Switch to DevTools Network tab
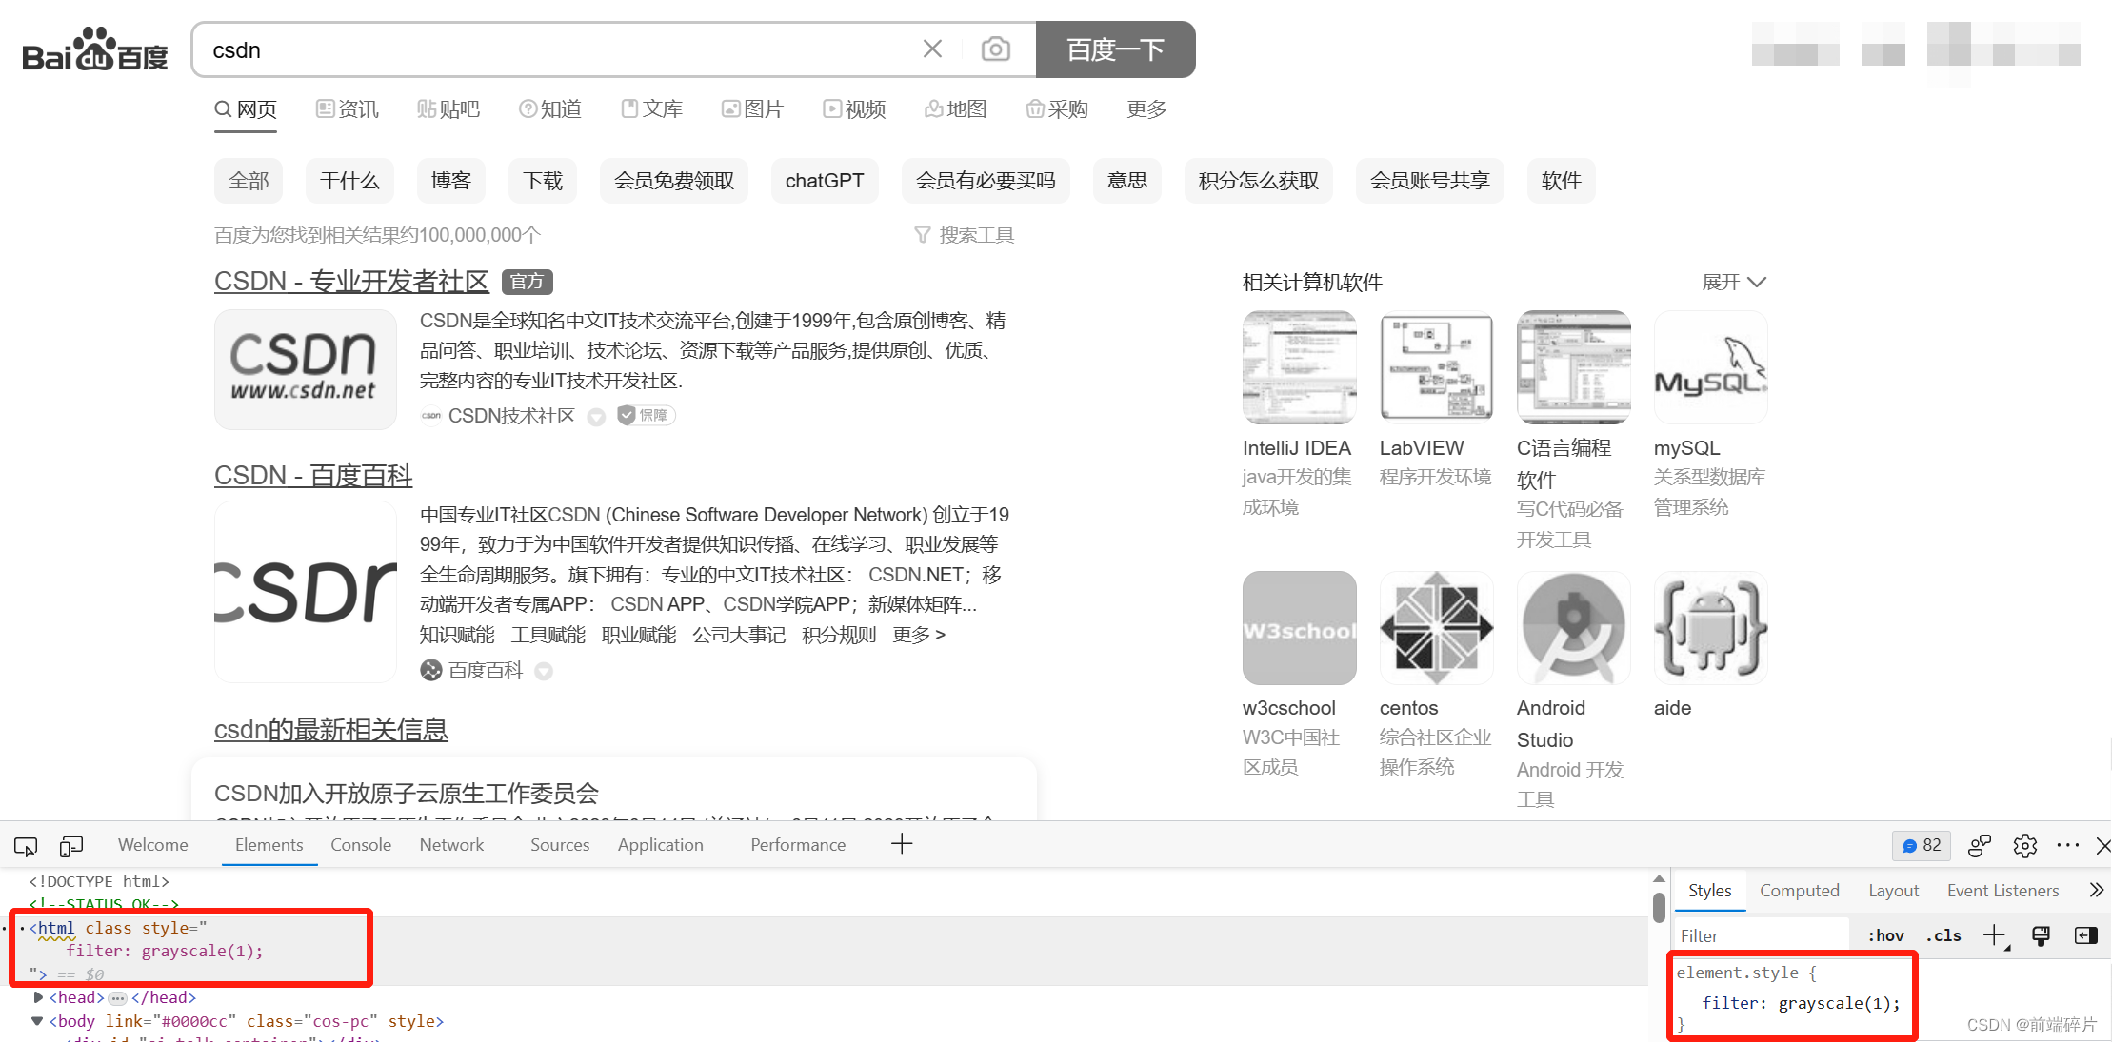 pos(451,845)
